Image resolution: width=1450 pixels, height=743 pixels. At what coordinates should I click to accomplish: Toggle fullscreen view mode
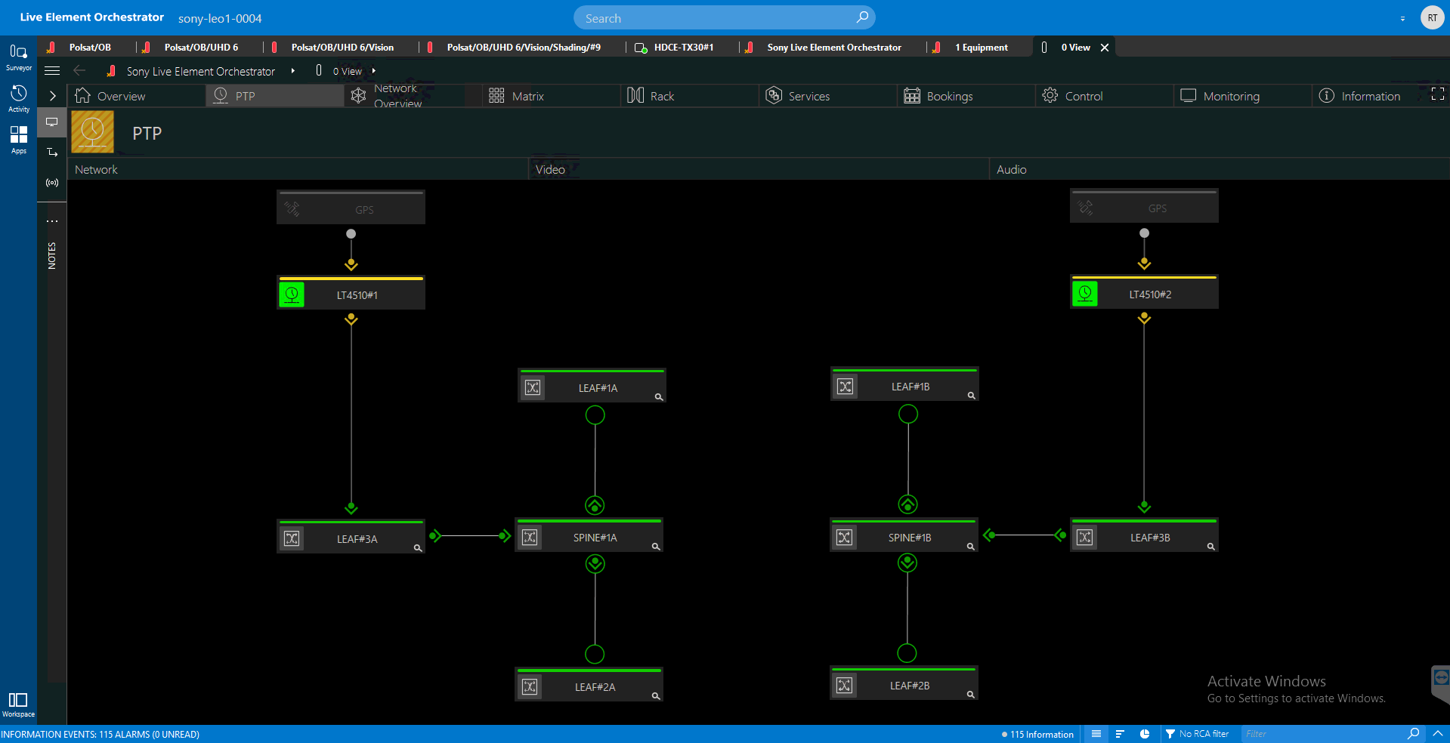tap(1438, 94)
